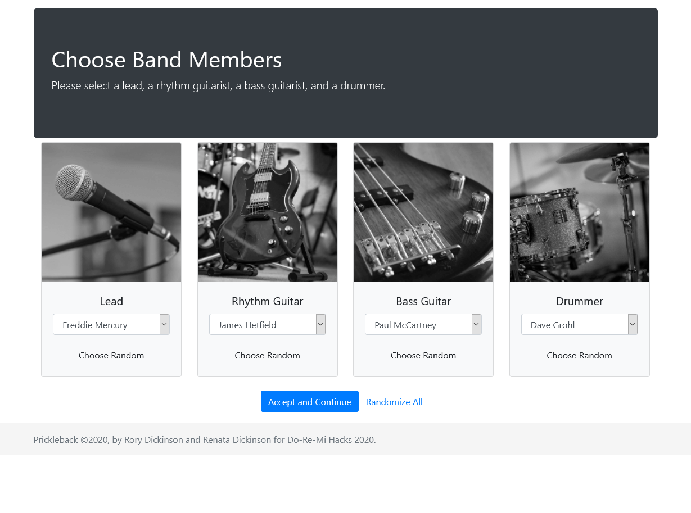Open the Bass Guitar member dropdown
Viewport: 691px width, 513px height.
coord(423,324)
